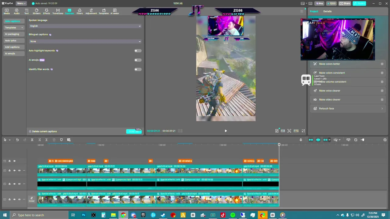This screenshot has height=219, width=390.
Task: Toggle Auto highlight keywords switch
Action: (138, 51)
